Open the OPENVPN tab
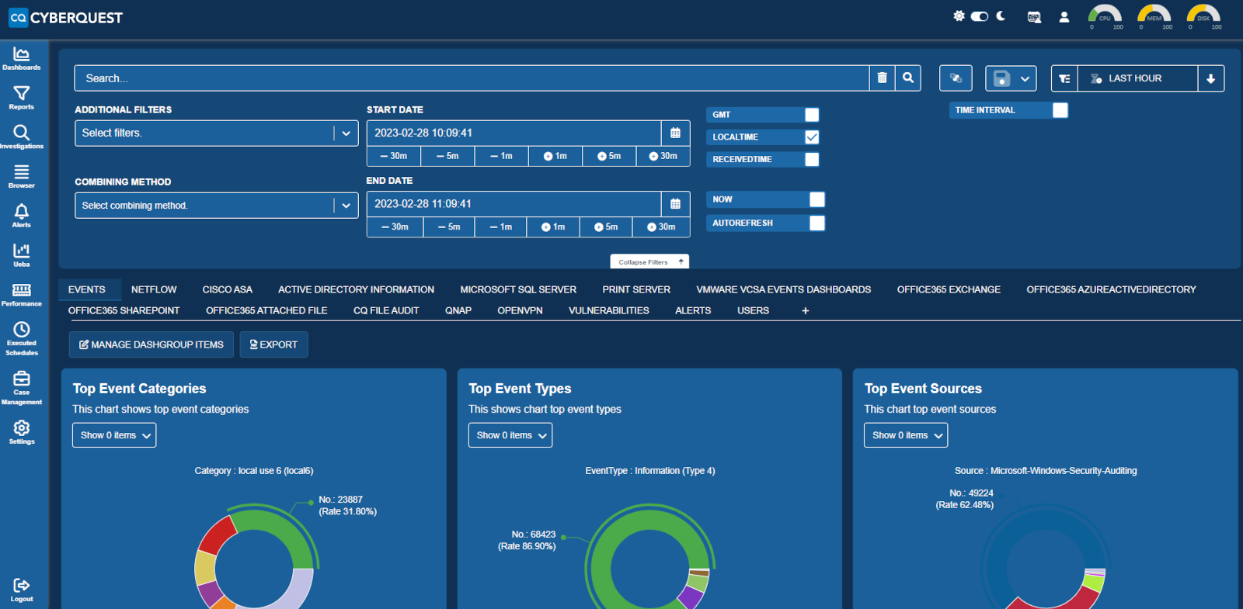This screenshot has width=1243, height=609. [x=520, y=310]
